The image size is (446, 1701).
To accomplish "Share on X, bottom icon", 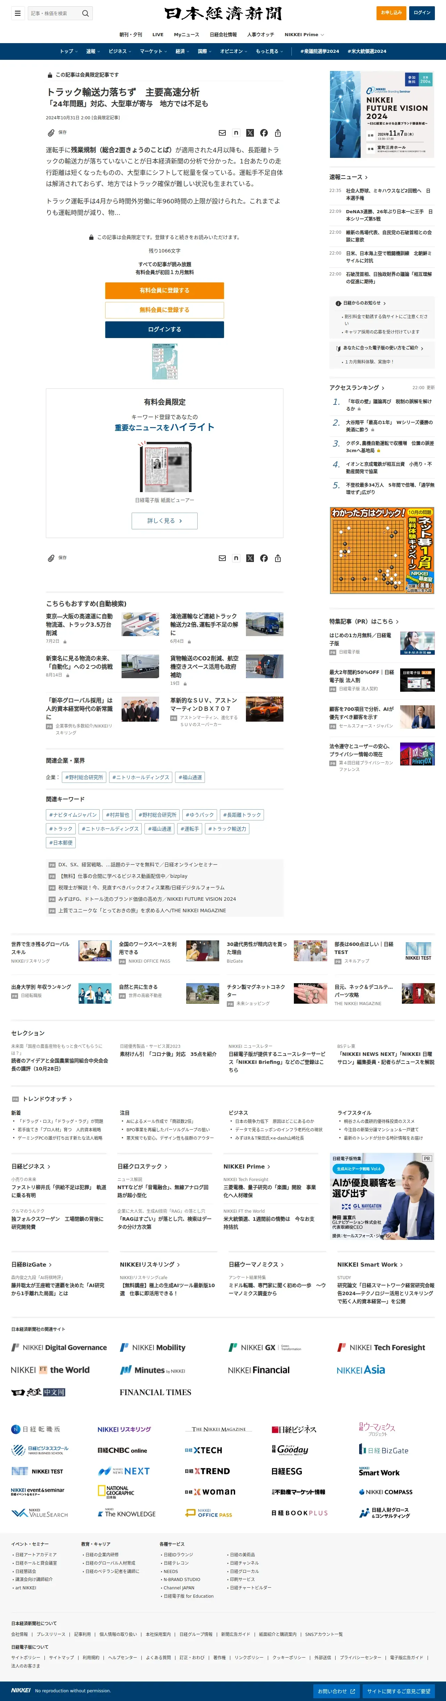I will pyautogui.click(x=250, y=558).
